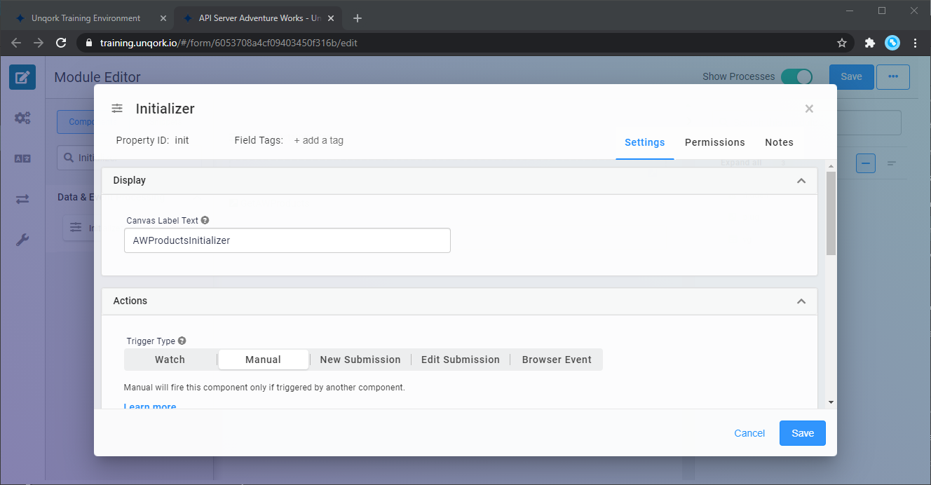Click the Canvas Label Text help icon
The width and height of the screenshot is (931, 485).
[x=205, y=220]
